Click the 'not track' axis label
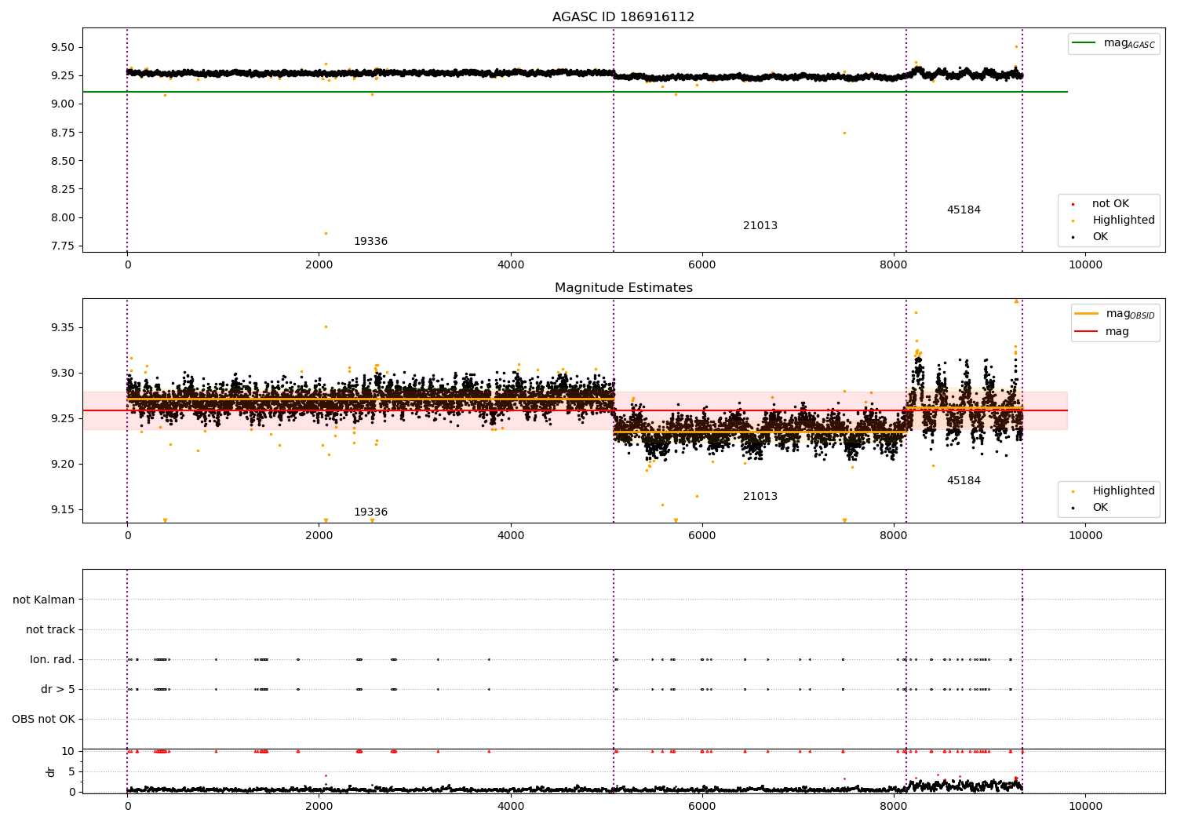 (x=50, y=630)
